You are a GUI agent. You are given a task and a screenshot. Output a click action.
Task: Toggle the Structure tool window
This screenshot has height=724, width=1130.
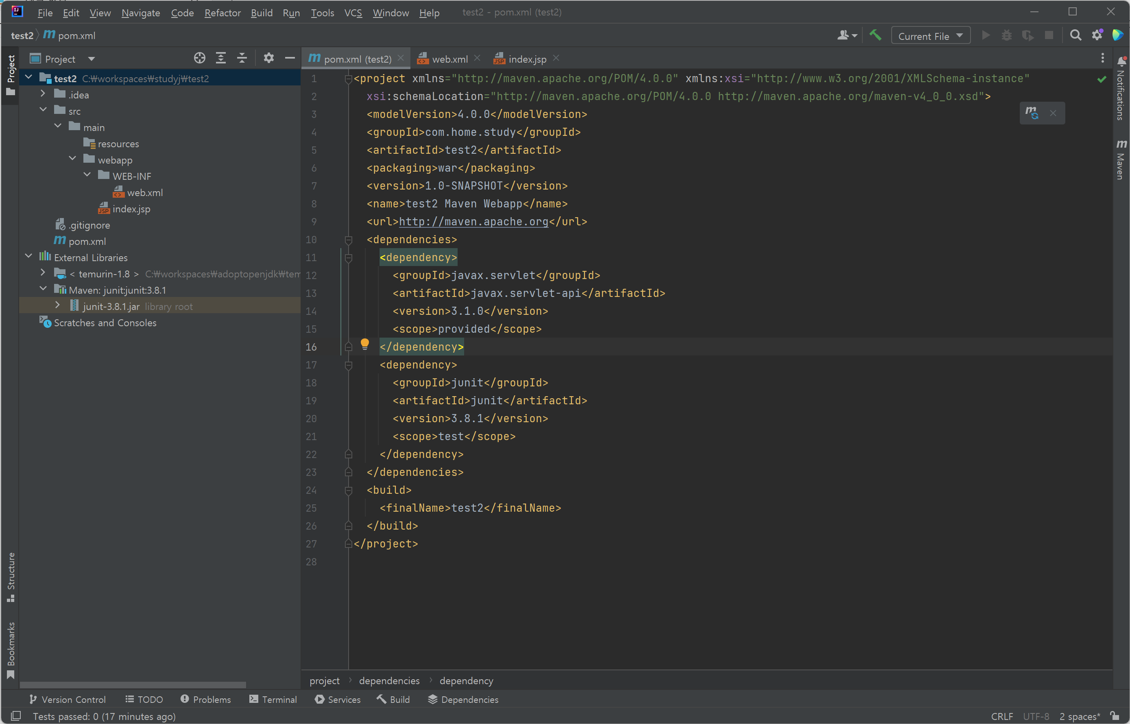coord(11,576)
